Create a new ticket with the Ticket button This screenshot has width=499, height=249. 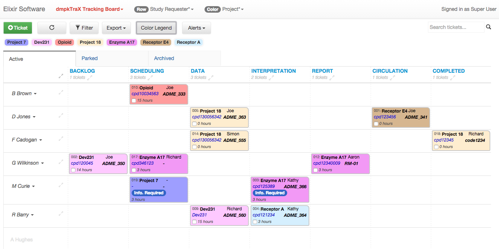18,28
